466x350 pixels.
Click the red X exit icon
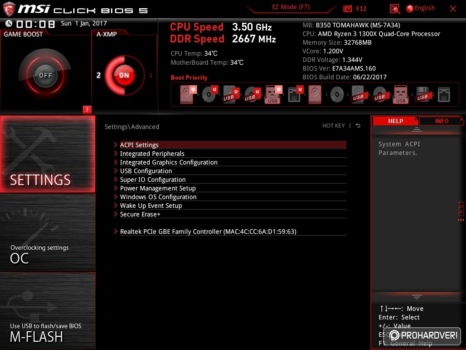click(x=453, y=9)
